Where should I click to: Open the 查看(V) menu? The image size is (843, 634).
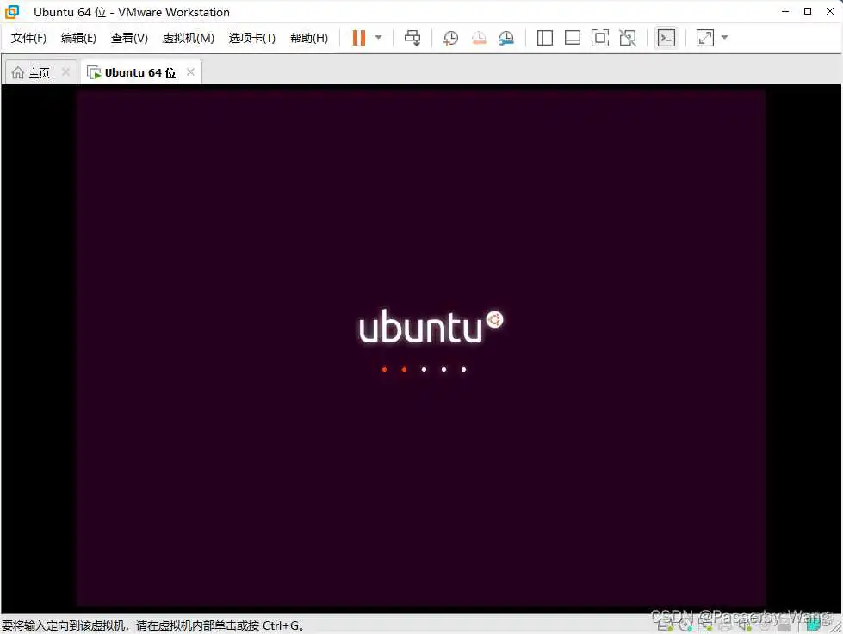click(x=129, y=38)
